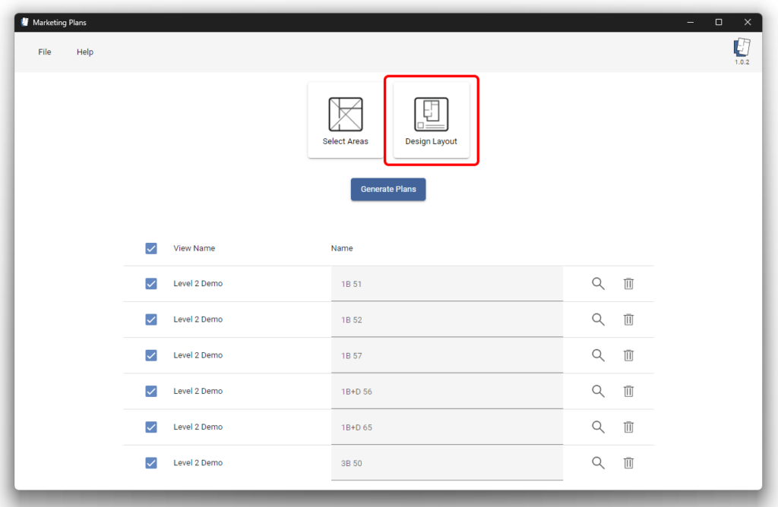Click the Marketing Plans title bar icon
Image resolution: width=778 pixels, height=507 pixels.
[24, 22]
